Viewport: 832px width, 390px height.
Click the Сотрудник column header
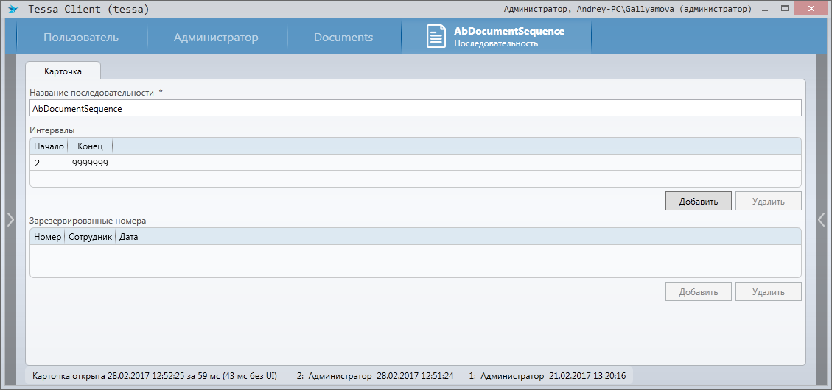click(x=90, y=237)
